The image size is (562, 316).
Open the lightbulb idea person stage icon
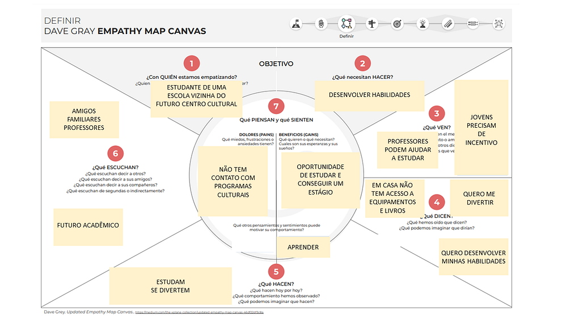click(x=423, y=24)
